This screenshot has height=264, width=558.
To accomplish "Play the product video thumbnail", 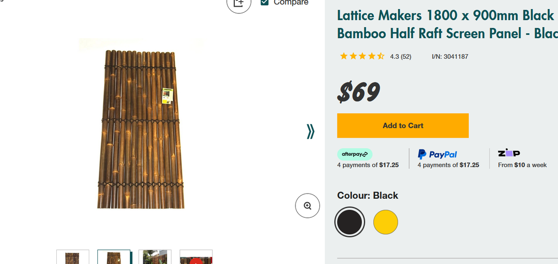I will (196, 258).
